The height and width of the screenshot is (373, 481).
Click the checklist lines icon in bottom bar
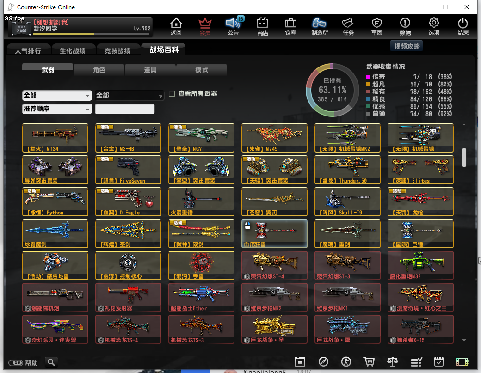tap(416, 362)
